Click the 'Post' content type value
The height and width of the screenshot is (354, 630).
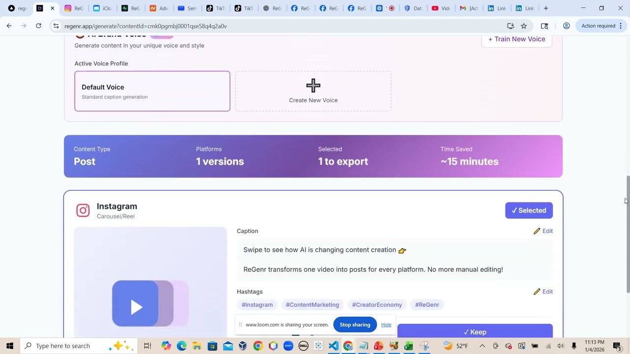[85, 161]
